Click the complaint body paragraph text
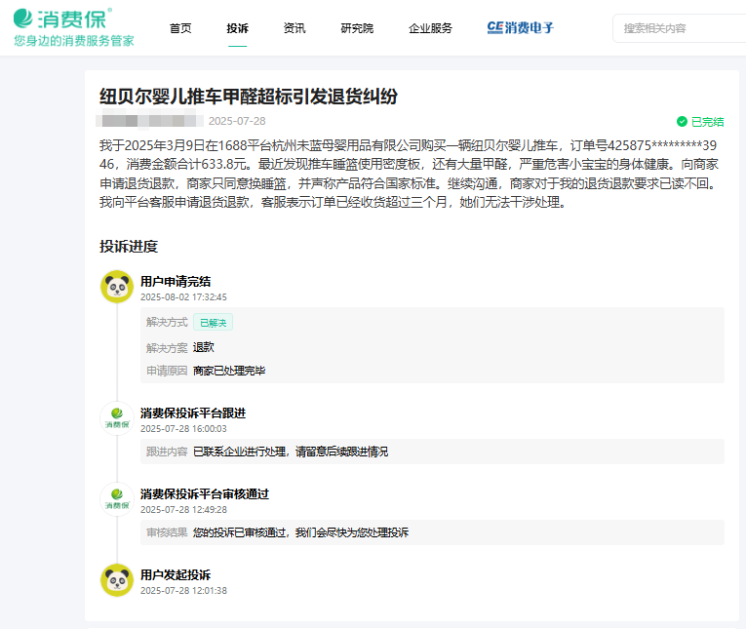746x629 pixels. click(x=410, y=174)
